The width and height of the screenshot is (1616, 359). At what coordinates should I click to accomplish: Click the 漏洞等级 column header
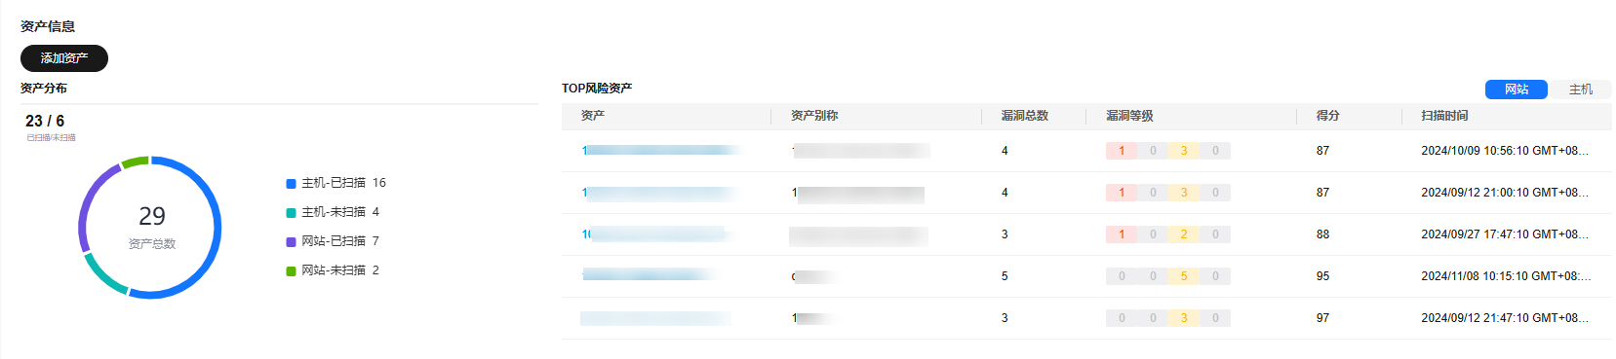click(1129, 116)
